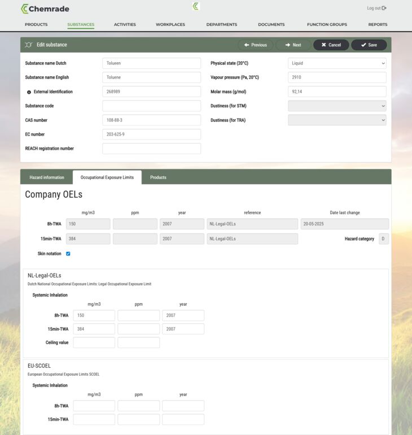Open the Activities menu
This screenshot has width=412, height=435.
coord(125,24)
